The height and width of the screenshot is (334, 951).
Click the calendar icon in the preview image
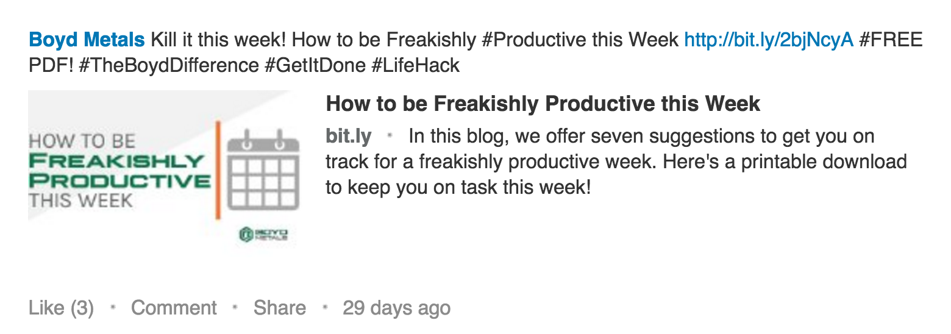(x=263, y=169)
